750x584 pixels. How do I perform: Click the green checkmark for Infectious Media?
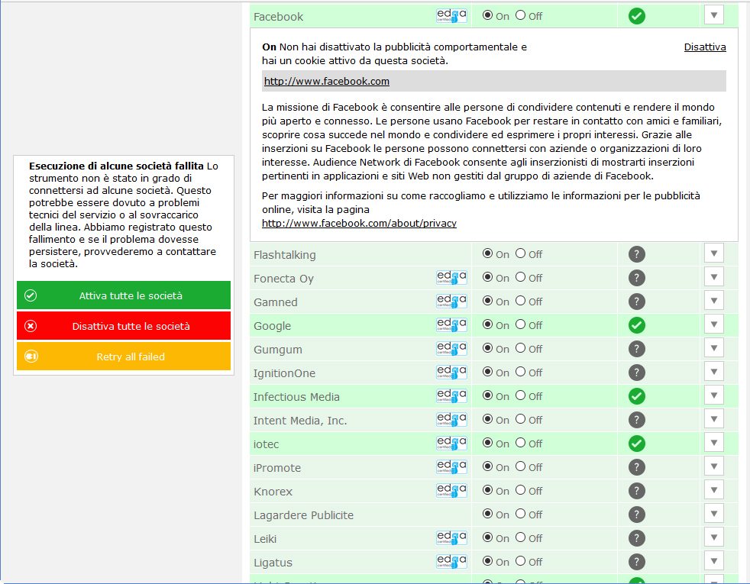636,397
